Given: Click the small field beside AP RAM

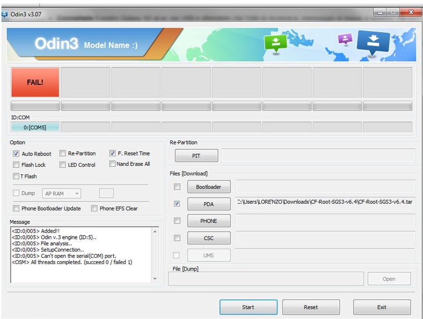Looking at the screenshot, I should [x=106, y=193].
